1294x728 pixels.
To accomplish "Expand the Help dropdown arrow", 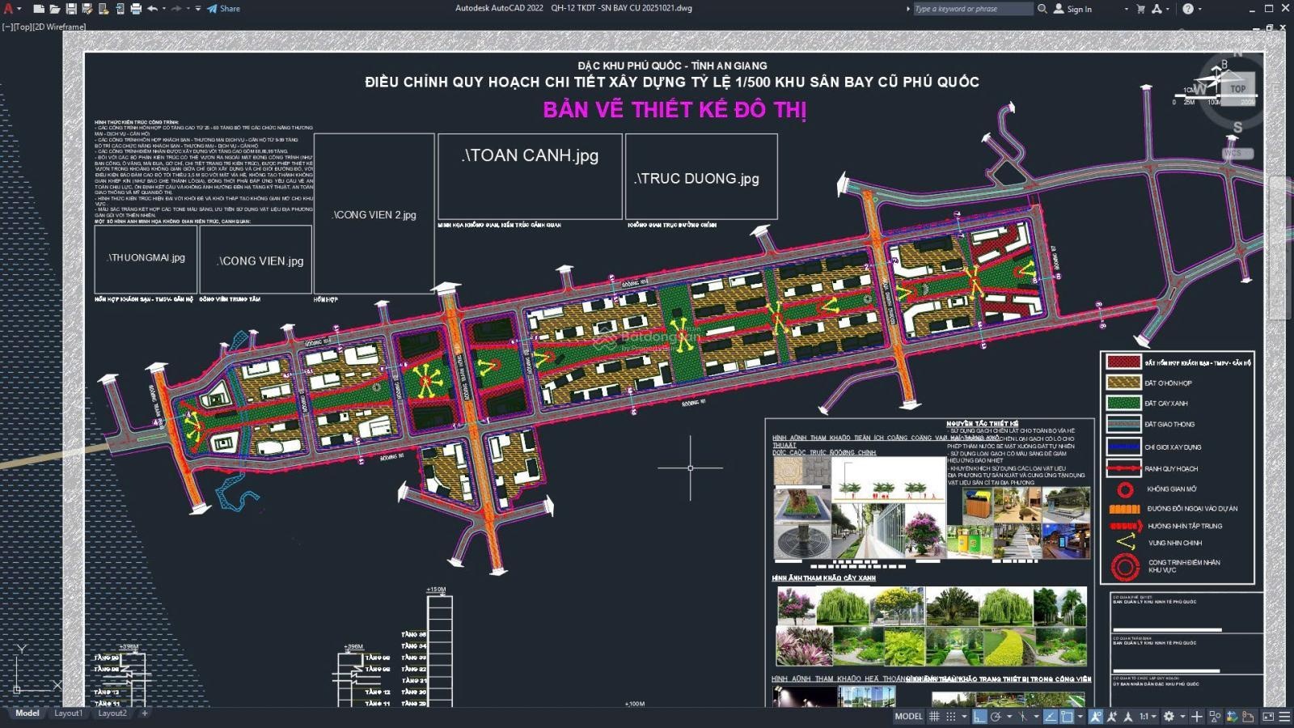I will coord(1201,9).
